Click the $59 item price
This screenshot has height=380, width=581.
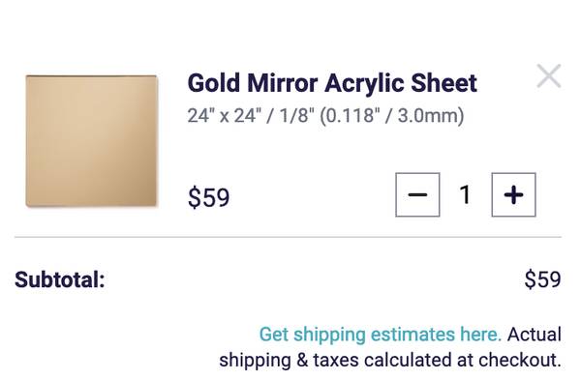[208, 197]
